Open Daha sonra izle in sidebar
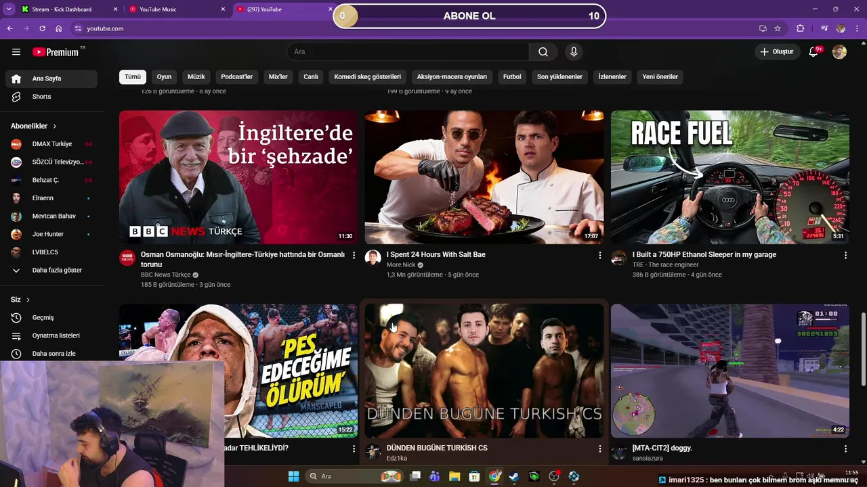The height and width of the screenshot is (487, 867). pos(51,354)
